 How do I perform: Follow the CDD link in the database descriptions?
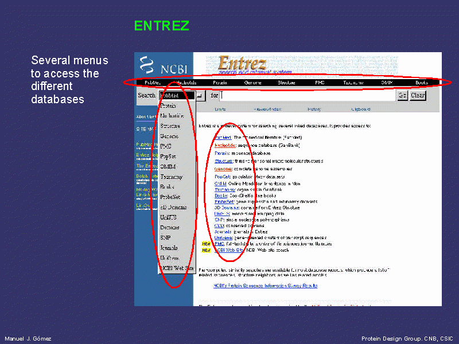pyautogui.click(x=219, y=226)
